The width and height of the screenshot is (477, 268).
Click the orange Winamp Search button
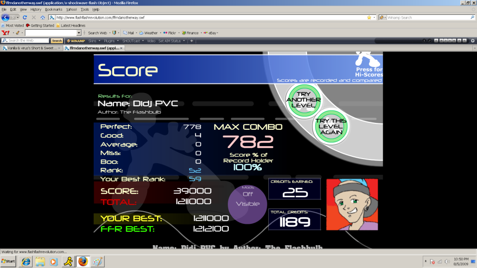click(57, 41)
